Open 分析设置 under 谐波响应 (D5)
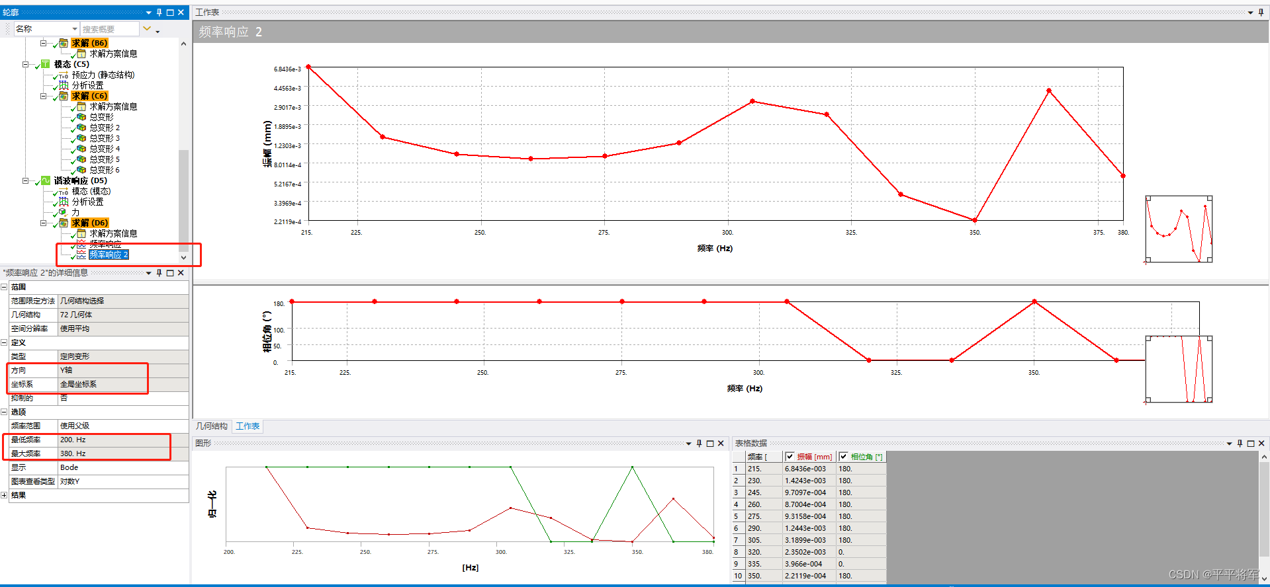1270x587 pixels. (x=87, y=202)
